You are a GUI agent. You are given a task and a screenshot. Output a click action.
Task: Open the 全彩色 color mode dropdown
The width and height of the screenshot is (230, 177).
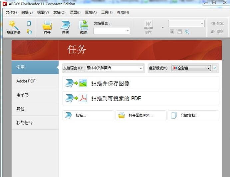pos(208,68)
